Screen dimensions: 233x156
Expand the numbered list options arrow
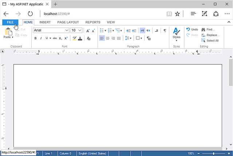[x=113, y=31]
